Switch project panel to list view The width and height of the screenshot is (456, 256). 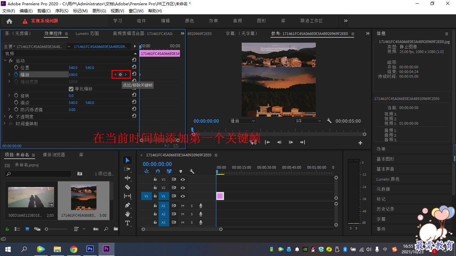point(17,229)
